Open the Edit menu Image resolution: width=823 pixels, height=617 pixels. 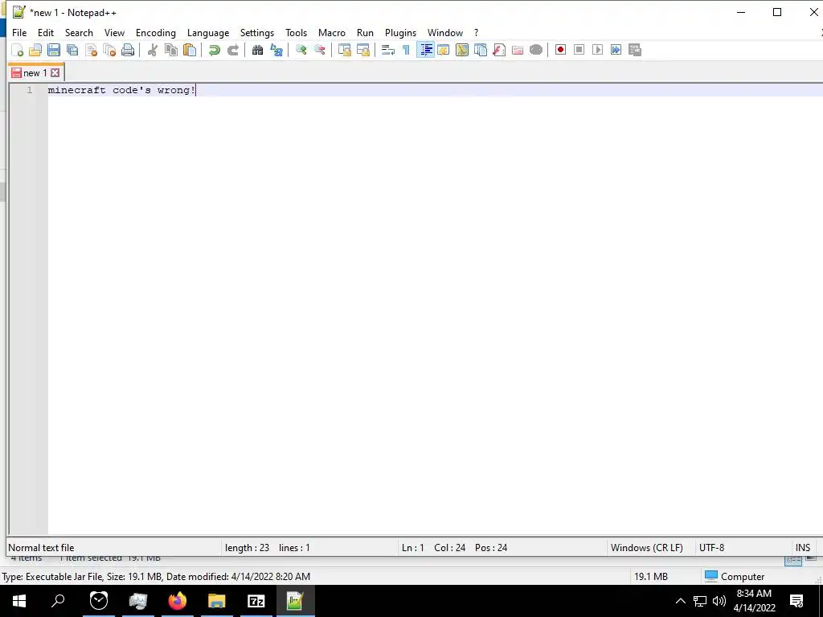(46, 32)
